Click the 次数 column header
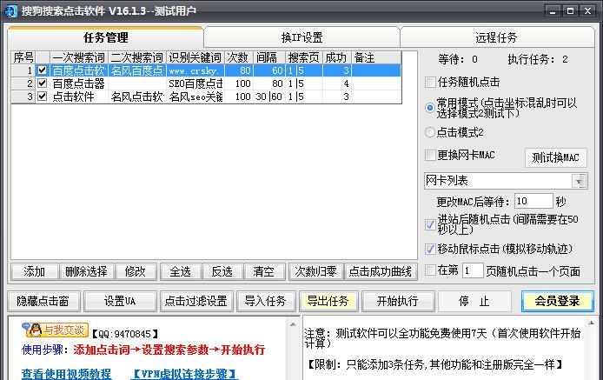 (238, 57)
